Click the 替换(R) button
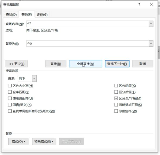This screenshot has width=160, height=155. point(56,64)
